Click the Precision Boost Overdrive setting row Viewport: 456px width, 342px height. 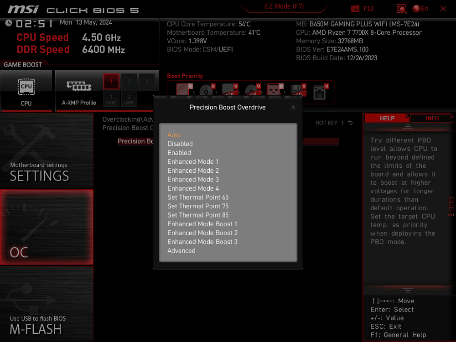pyautogui.click(x=228, y=141)
